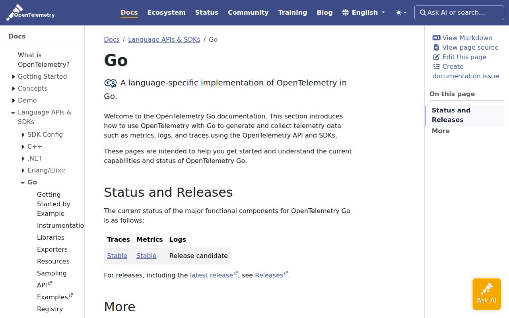Click the View Markdown icon
Viewport: 509px width, 318px height.
tap(437, 38)
